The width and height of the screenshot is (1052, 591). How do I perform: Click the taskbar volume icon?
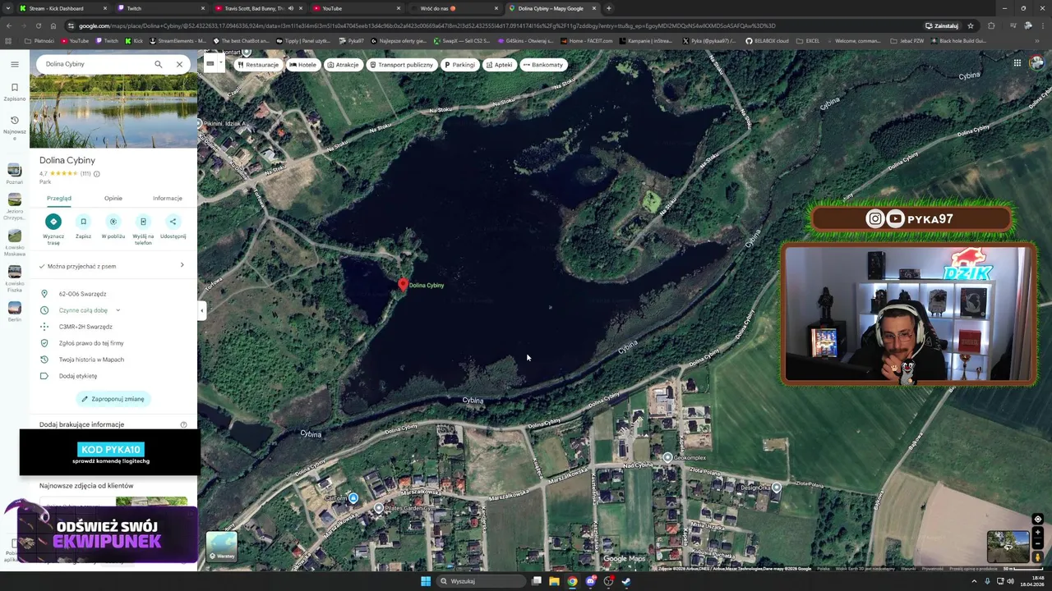tap(1010, 581)
